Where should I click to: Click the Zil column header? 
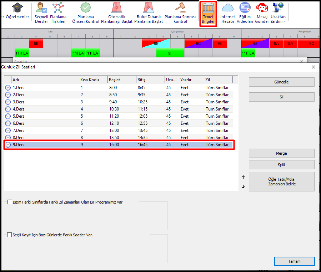218,80
